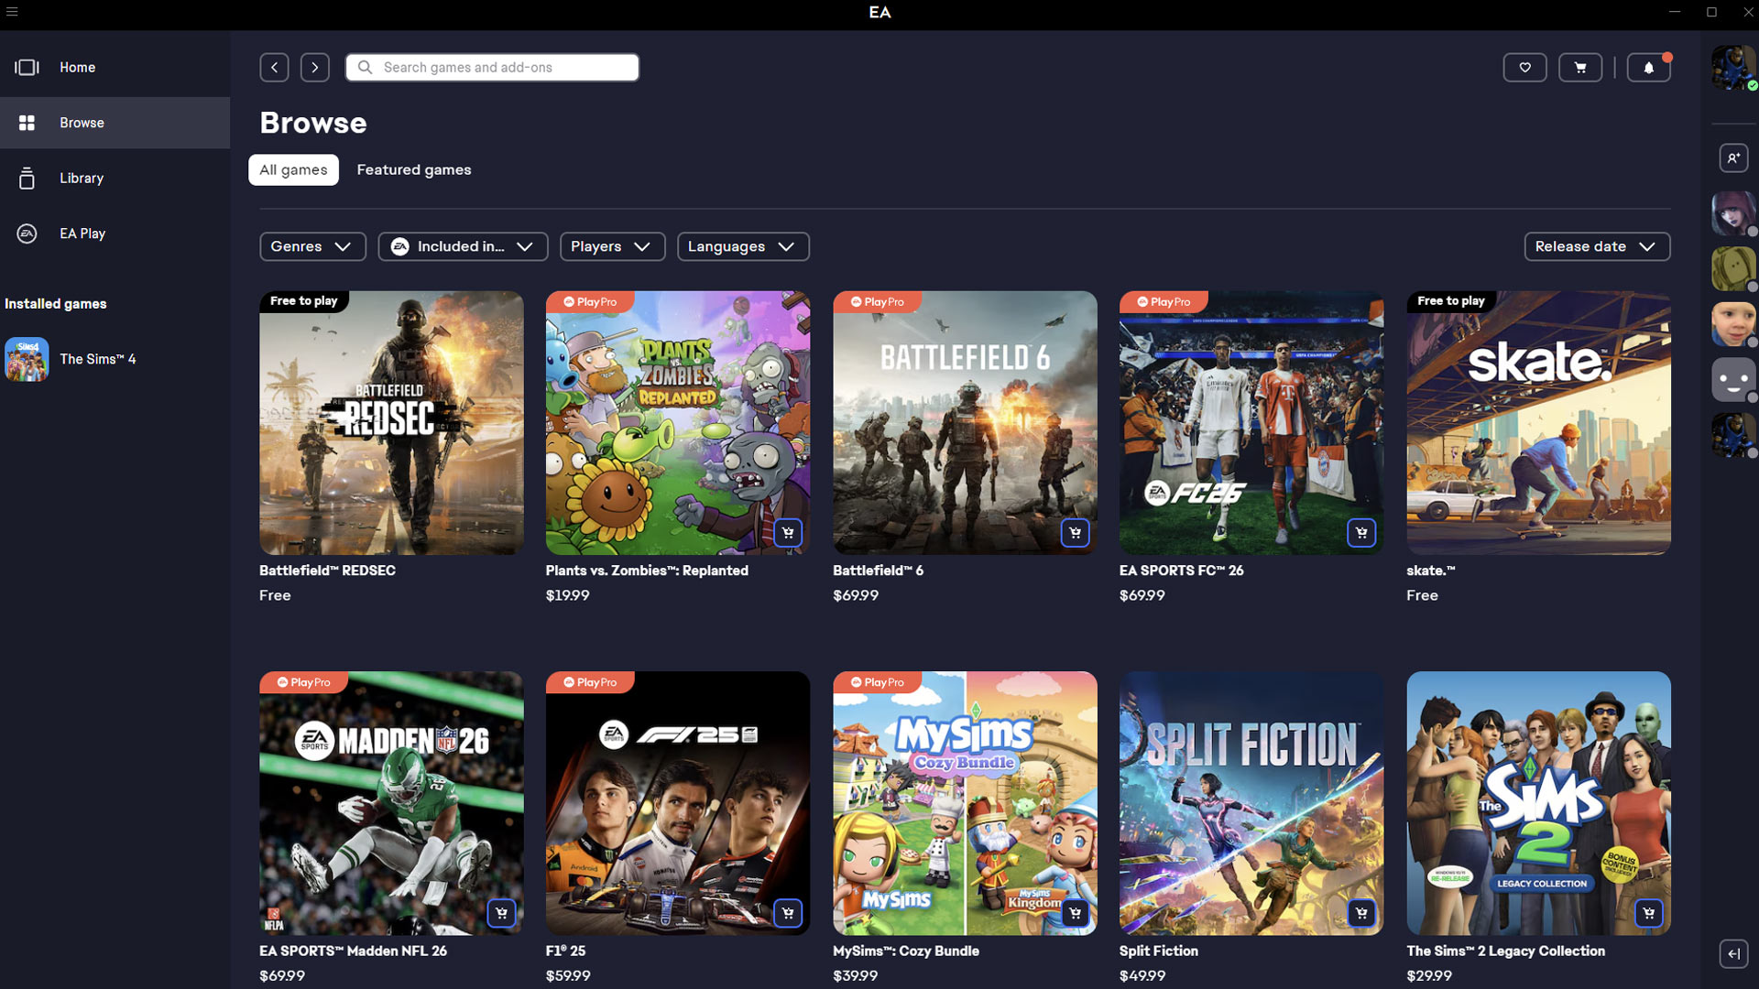
Task: Open the navigation hamburger menu
Action: [12, 13]
